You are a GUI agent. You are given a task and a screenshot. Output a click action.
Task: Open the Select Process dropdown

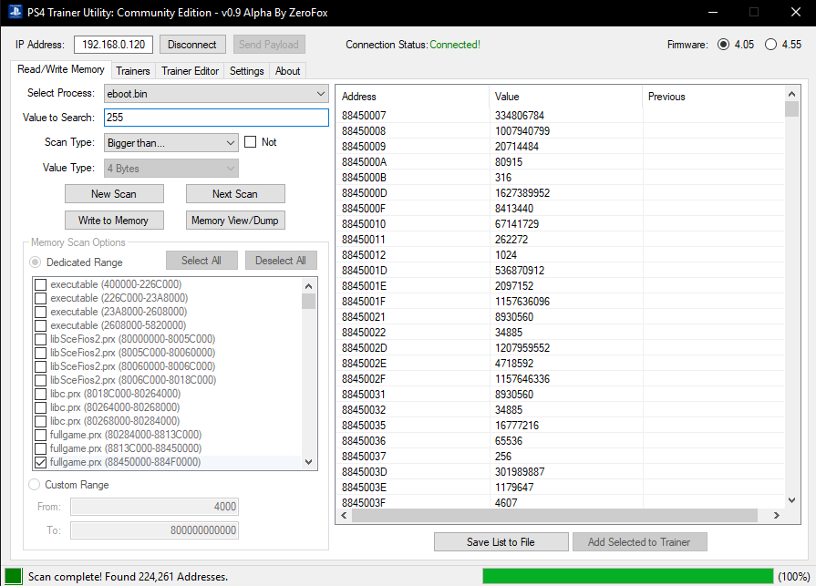coord(216,94)
